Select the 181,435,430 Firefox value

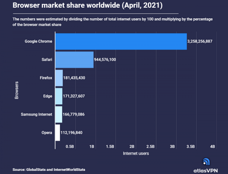pyautogui.click(x=74, y=78)
